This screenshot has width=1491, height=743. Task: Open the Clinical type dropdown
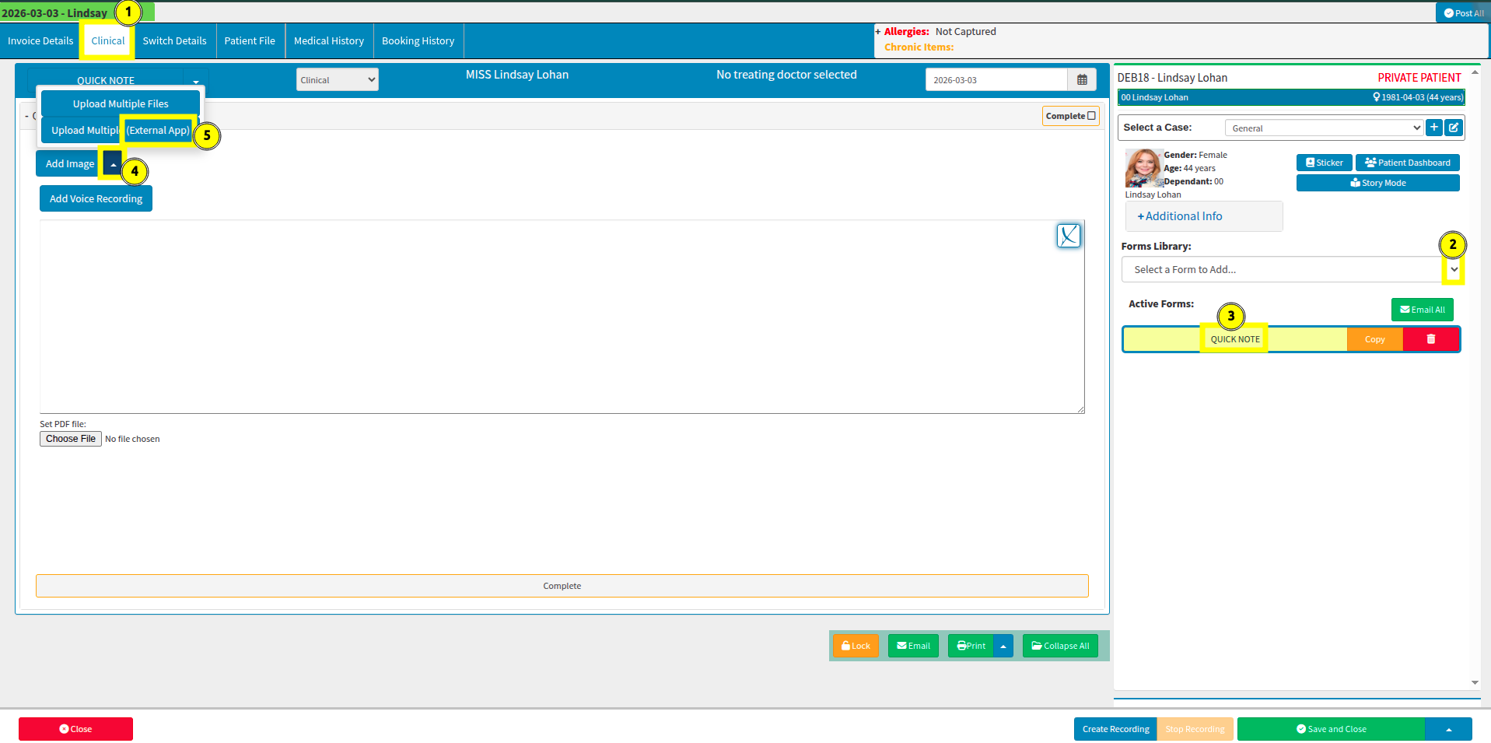pos(338,79)
